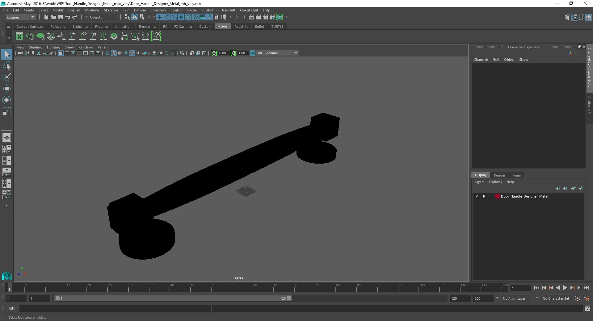
Task: Open the Script Editor icon
Action: coord(587,308)
